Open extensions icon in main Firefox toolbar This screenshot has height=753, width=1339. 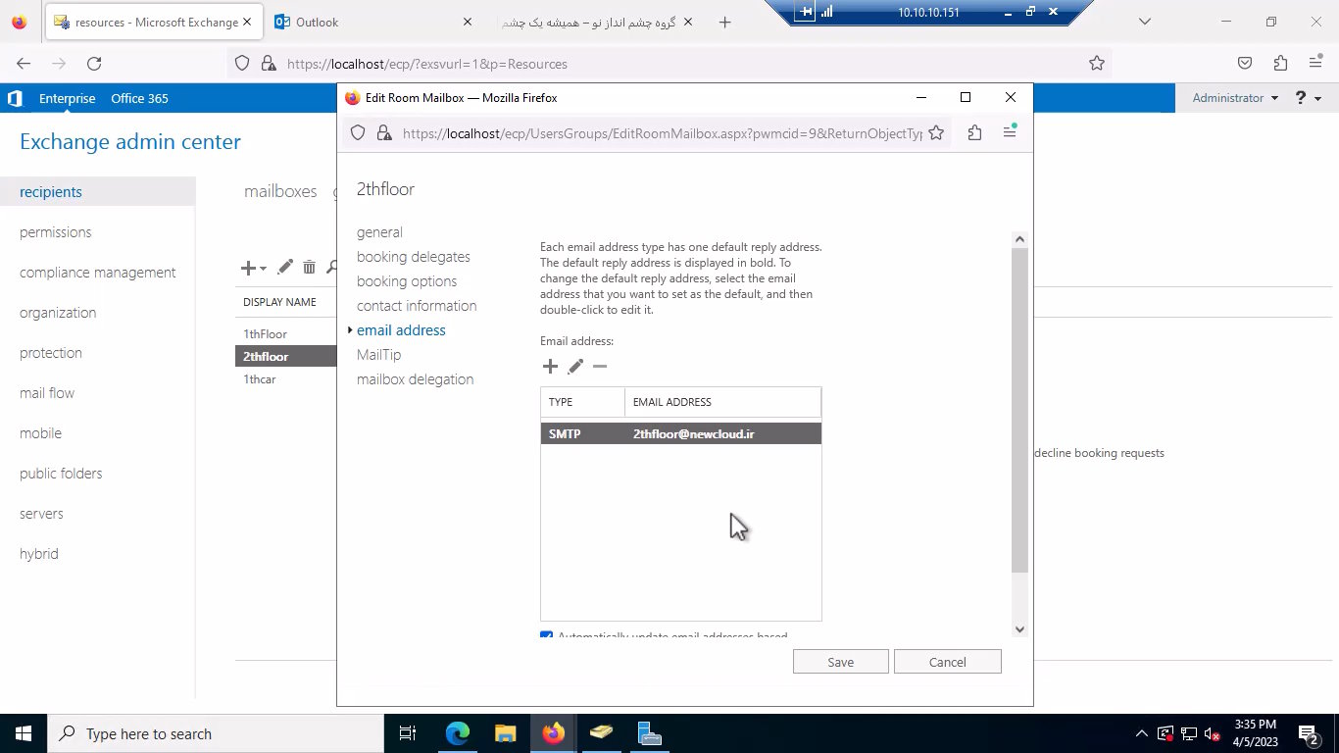(1280, 64)
